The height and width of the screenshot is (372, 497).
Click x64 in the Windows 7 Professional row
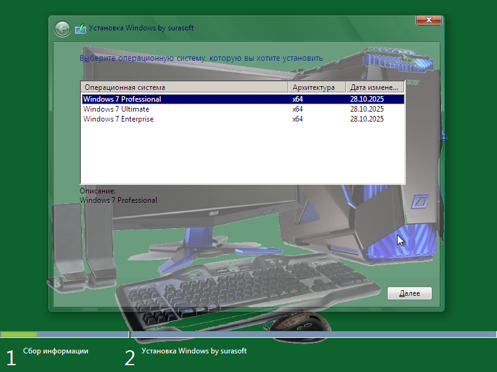coord(298,99)
